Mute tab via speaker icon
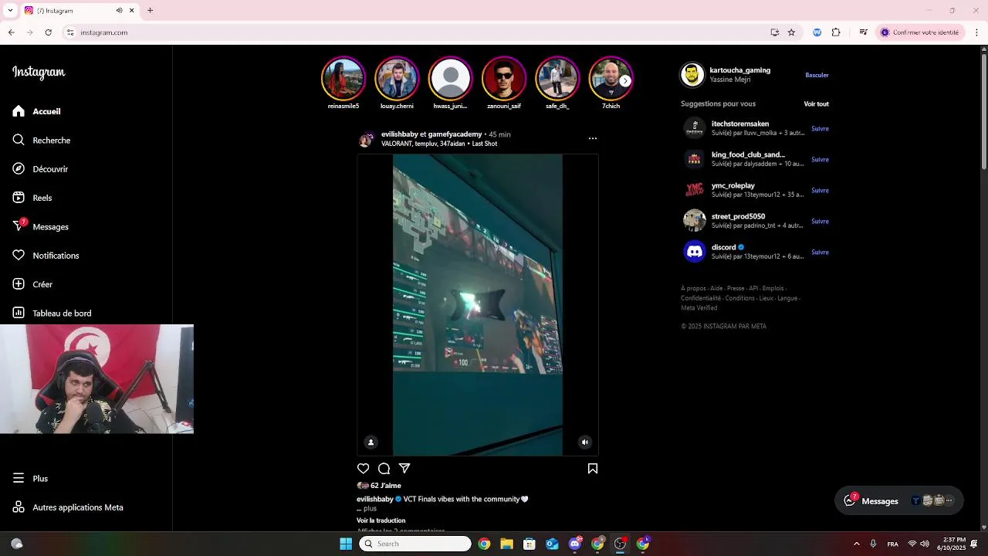Screen dimensions: 988x556 (x=119, y=10)
